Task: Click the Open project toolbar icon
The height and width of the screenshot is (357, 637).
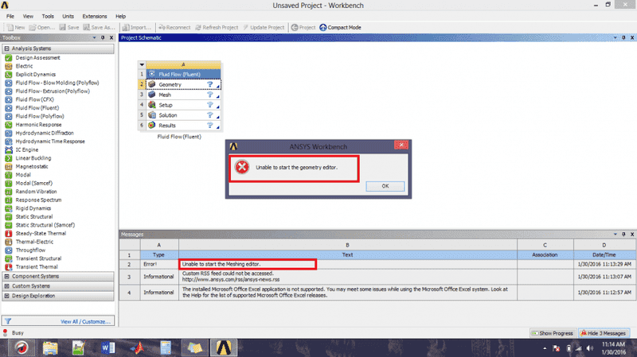Action: tap(33, 28)
